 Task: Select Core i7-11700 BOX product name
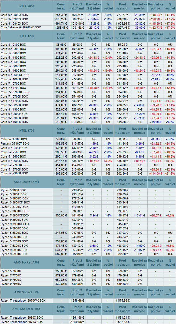pyautogui.click(x=14, y=88)
